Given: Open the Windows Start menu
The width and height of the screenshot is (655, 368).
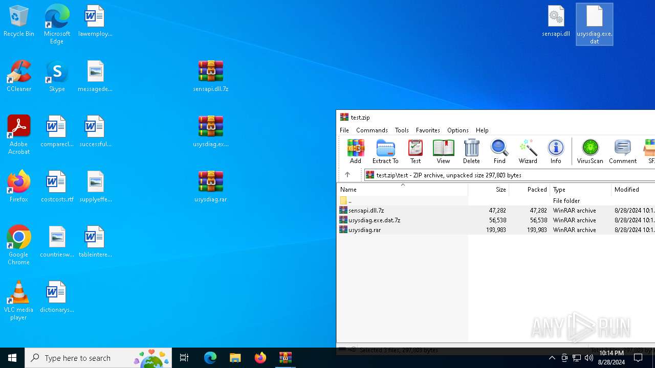Looking at the screenshot, I should pyautogui.click(x=12, y=358).
